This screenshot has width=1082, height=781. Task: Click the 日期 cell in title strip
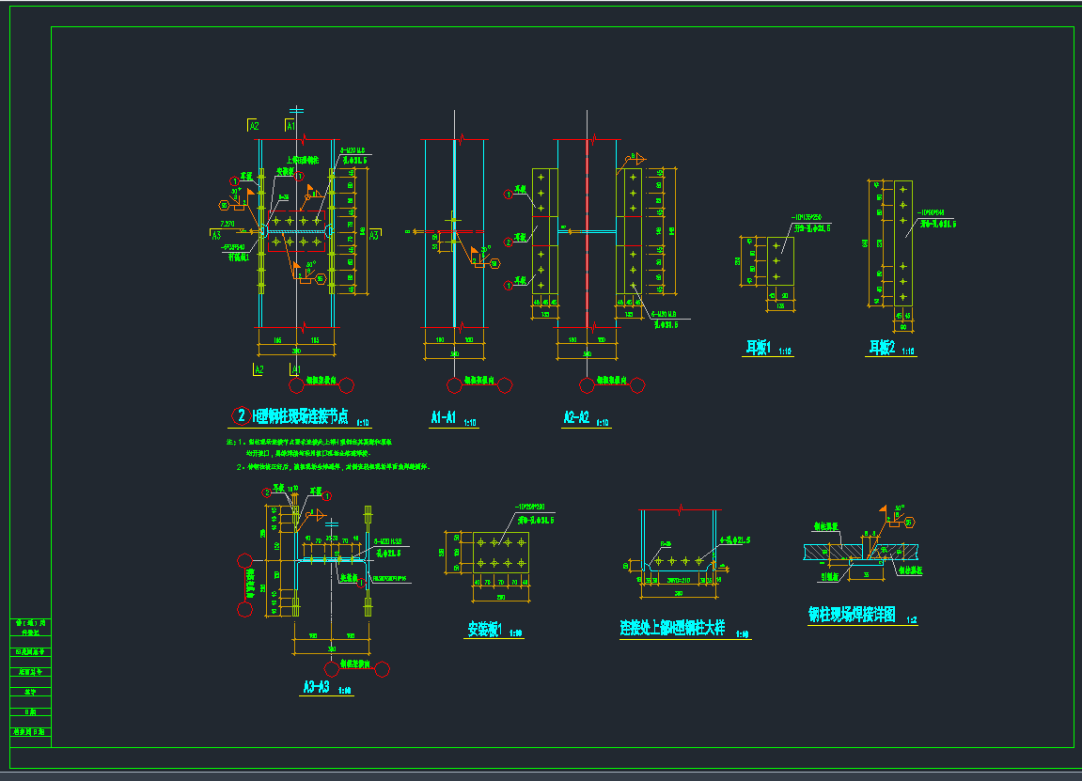point(31,711)
